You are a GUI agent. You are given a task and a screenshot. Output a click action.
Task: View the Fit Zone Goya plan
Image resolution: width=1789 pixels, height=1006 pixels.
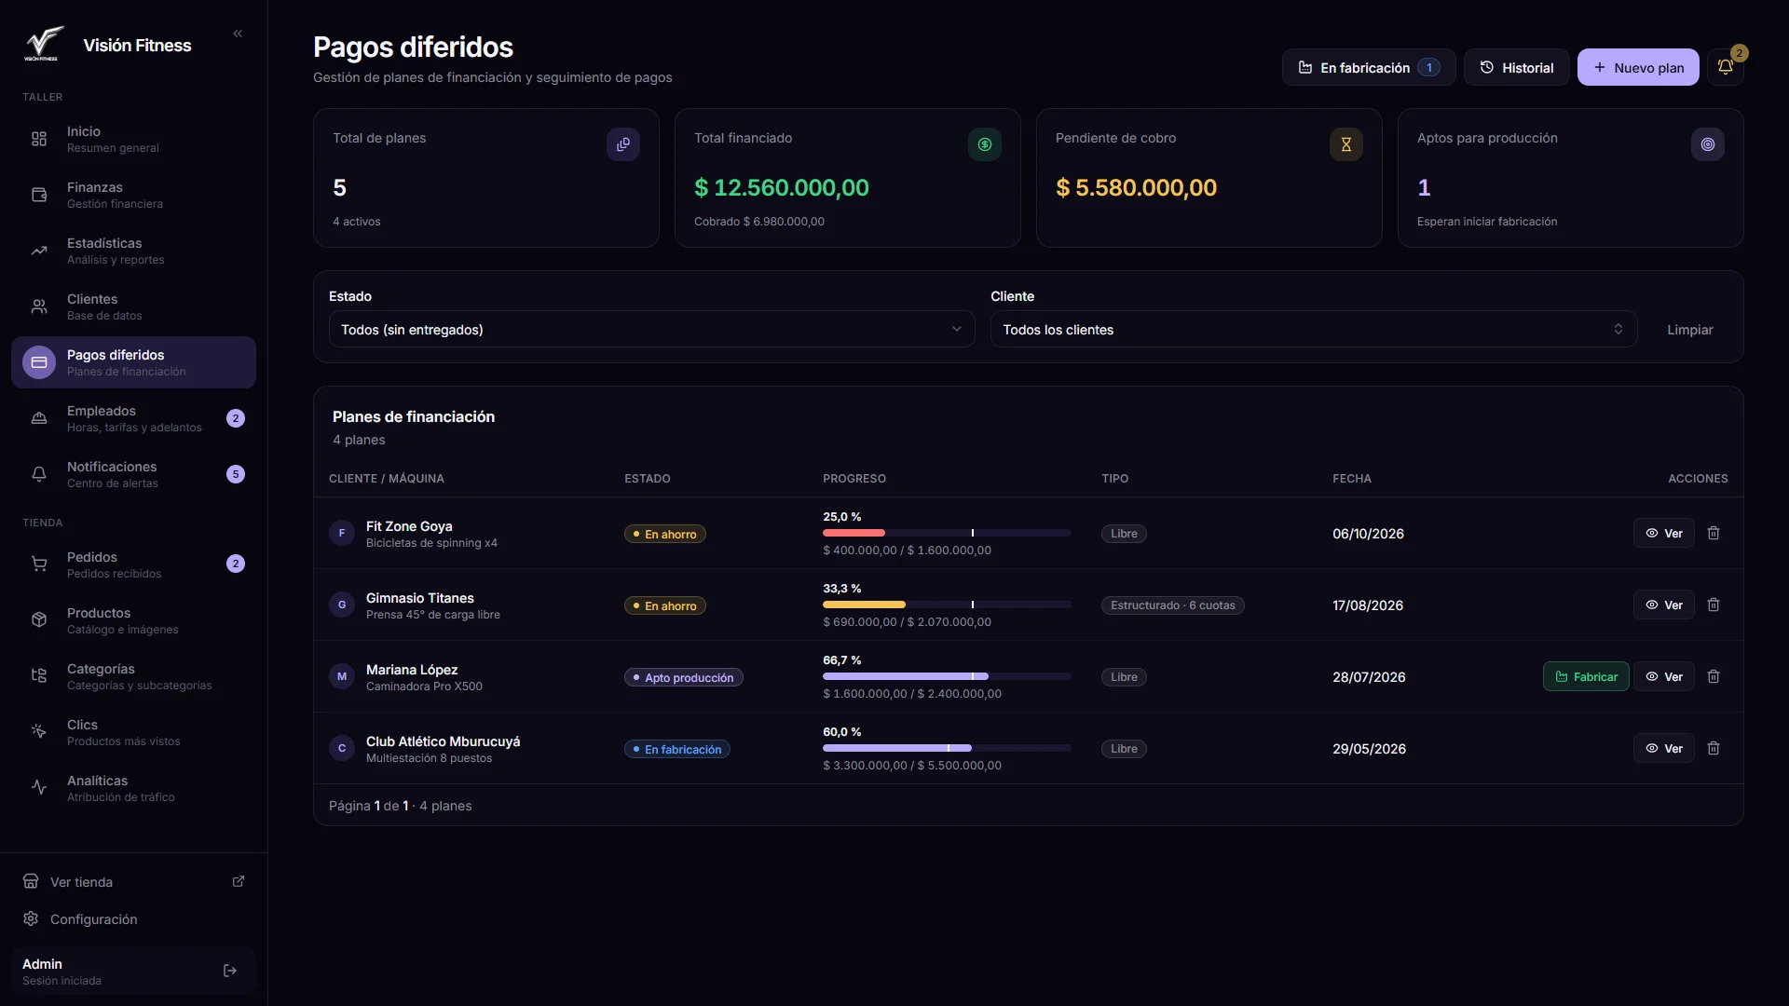[x=1663, y=533]
